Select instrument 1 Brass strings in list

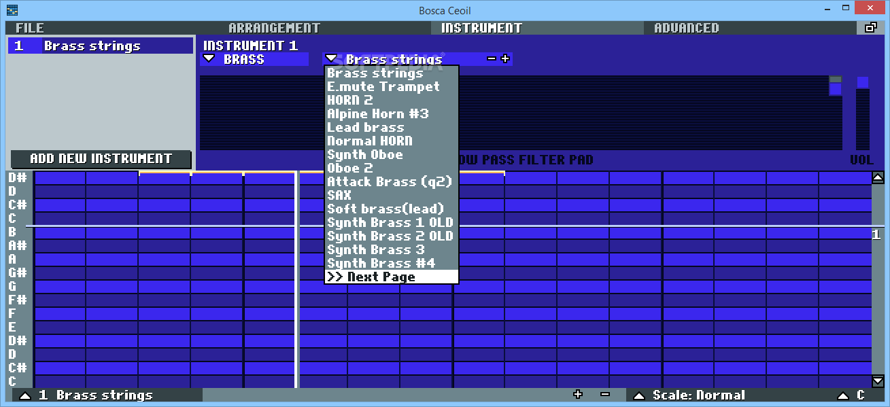(x=101, y=46)
